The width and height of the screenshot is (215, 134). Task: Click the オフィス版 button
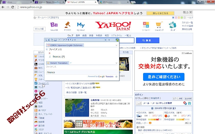pos(40,29)
